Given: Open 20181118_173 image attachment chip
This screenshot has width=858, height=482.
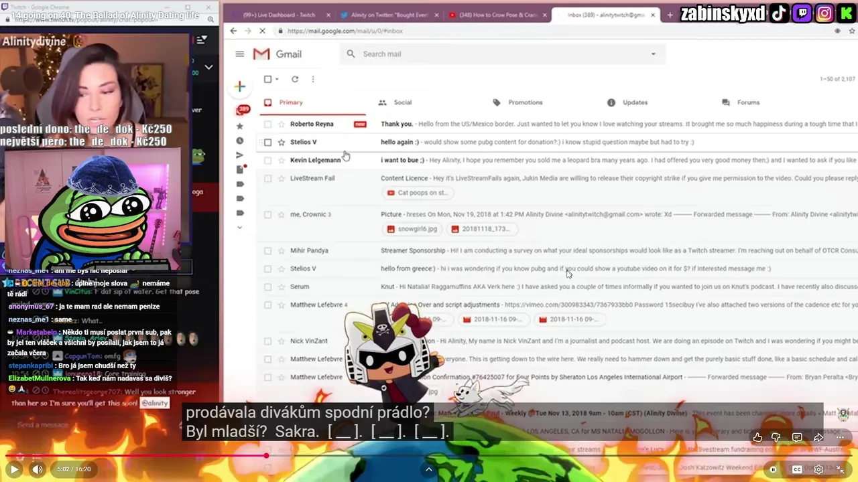Looking at the screenshot, I should pyautogui.click(x=482, y=229).
